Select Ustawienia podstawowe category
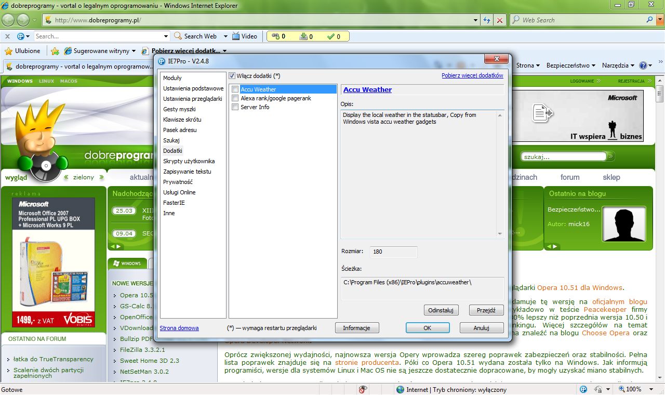 coord(193,88)
